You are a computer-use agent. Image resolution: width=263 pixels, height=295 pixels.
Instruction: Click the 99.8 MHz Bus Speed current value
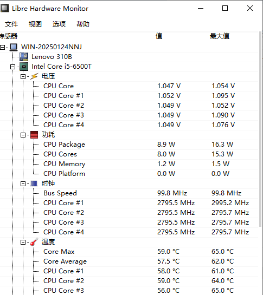click(172, 193)
